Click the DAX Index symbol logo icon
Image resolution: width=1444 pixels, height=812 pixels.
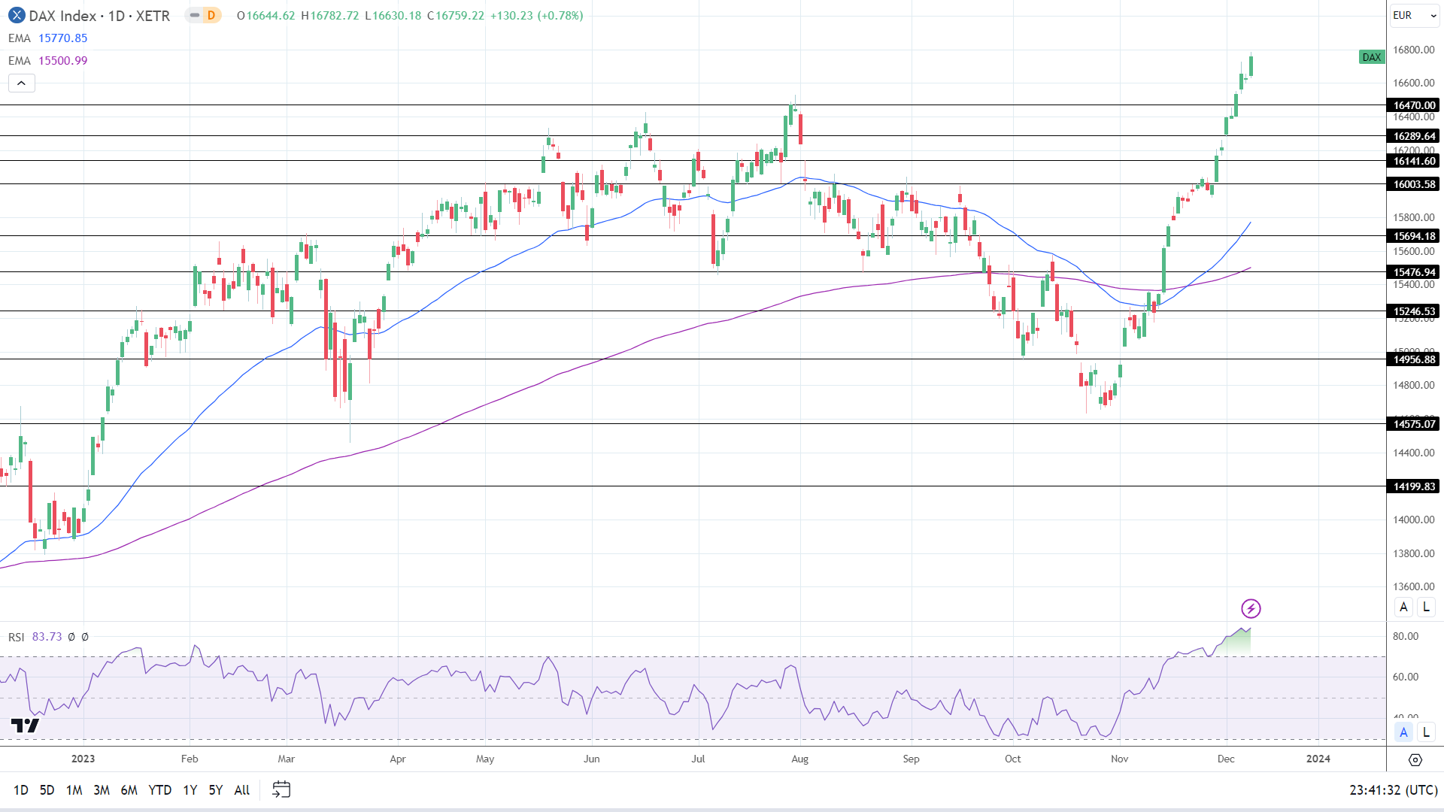(17, 15)
